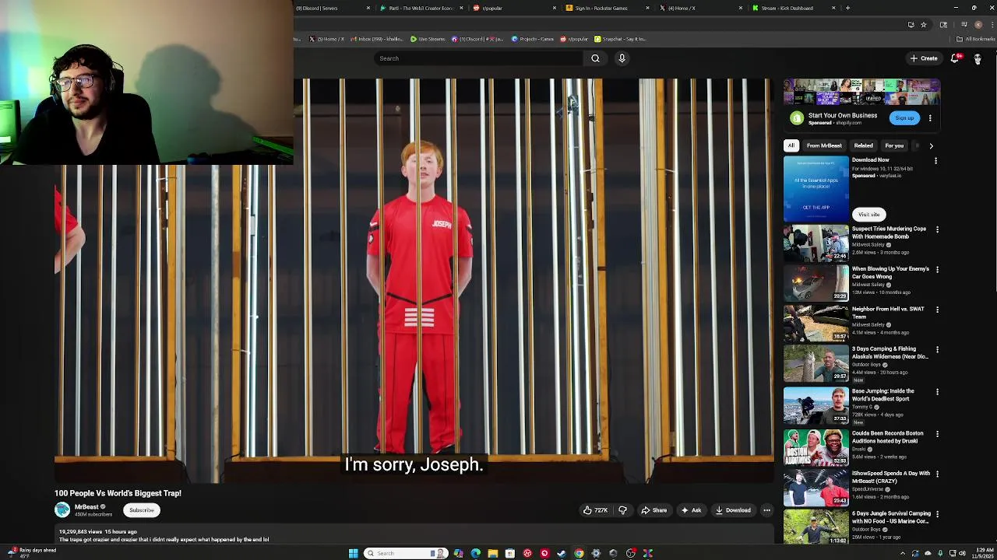
Task: Open Projects - Canva bookmark
Action: [533, 39]
